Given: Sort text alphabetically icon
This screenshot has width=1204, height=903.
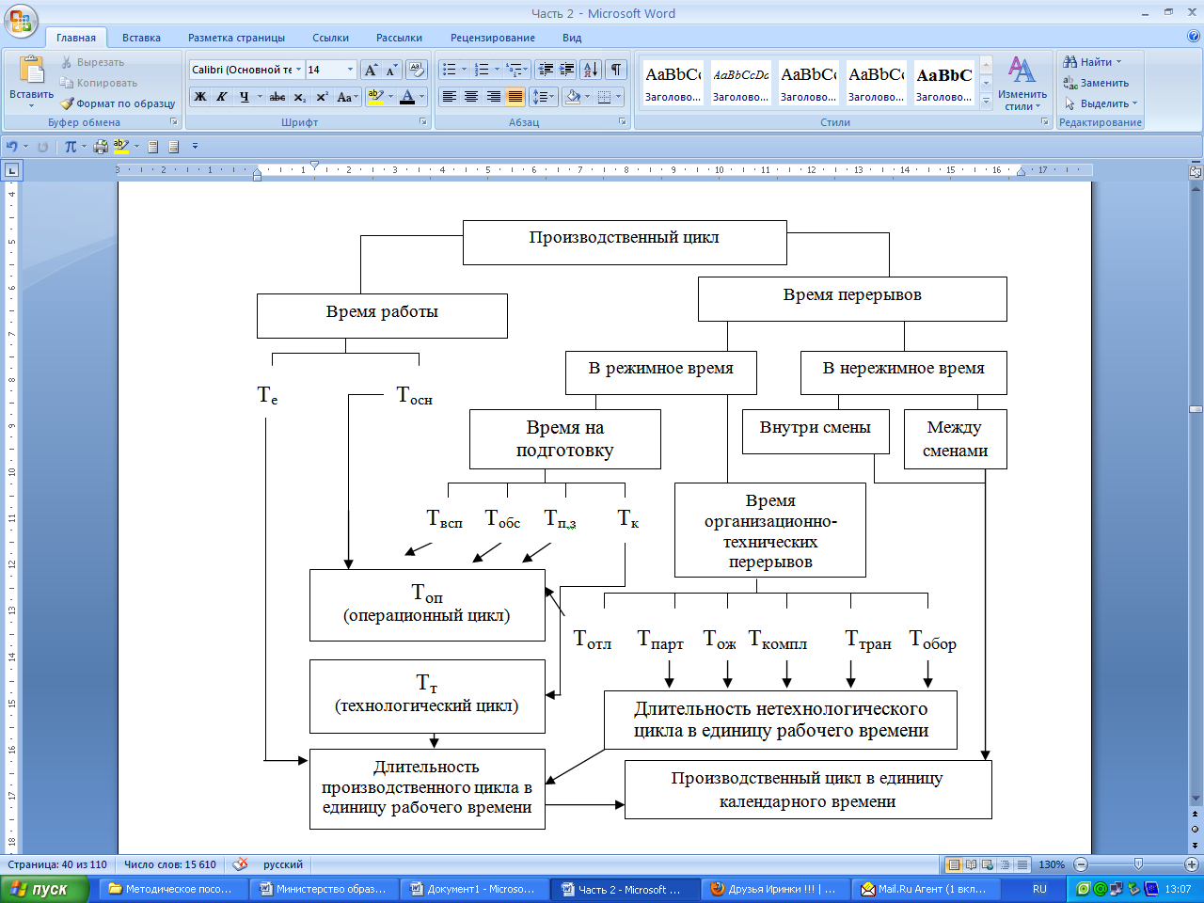Looking at the screenshot, I should (x=591, y=70).
